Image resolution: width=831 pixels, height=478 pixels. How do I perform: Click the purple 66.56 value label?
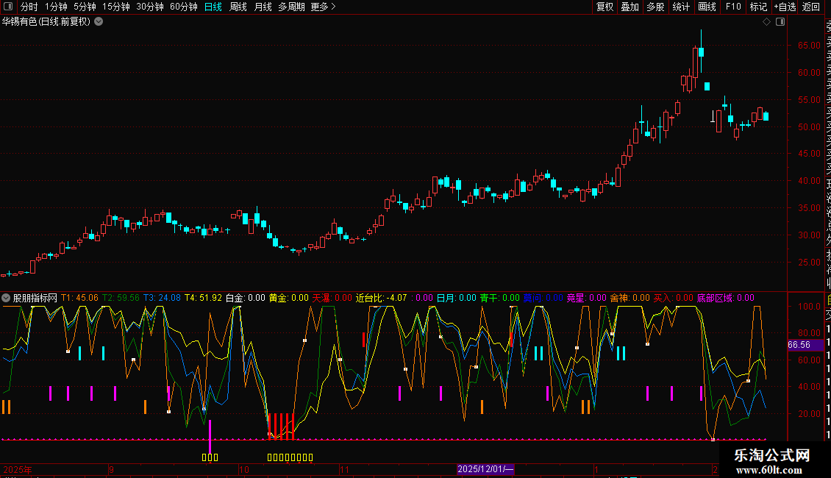click(x=799, y=344)
